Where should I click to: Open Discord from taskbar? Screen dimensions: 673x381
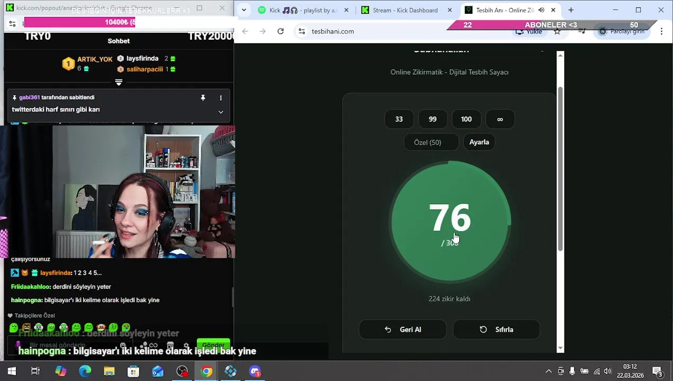pos(255,371)
